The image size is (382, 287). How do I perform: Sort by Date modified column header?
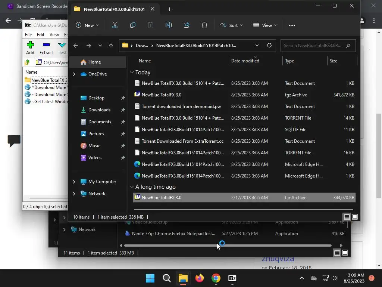256,61
